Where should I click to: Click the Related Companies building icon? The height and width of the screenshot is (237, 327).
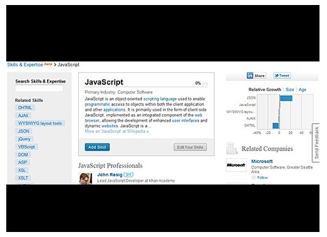click(x=232, y=149)
